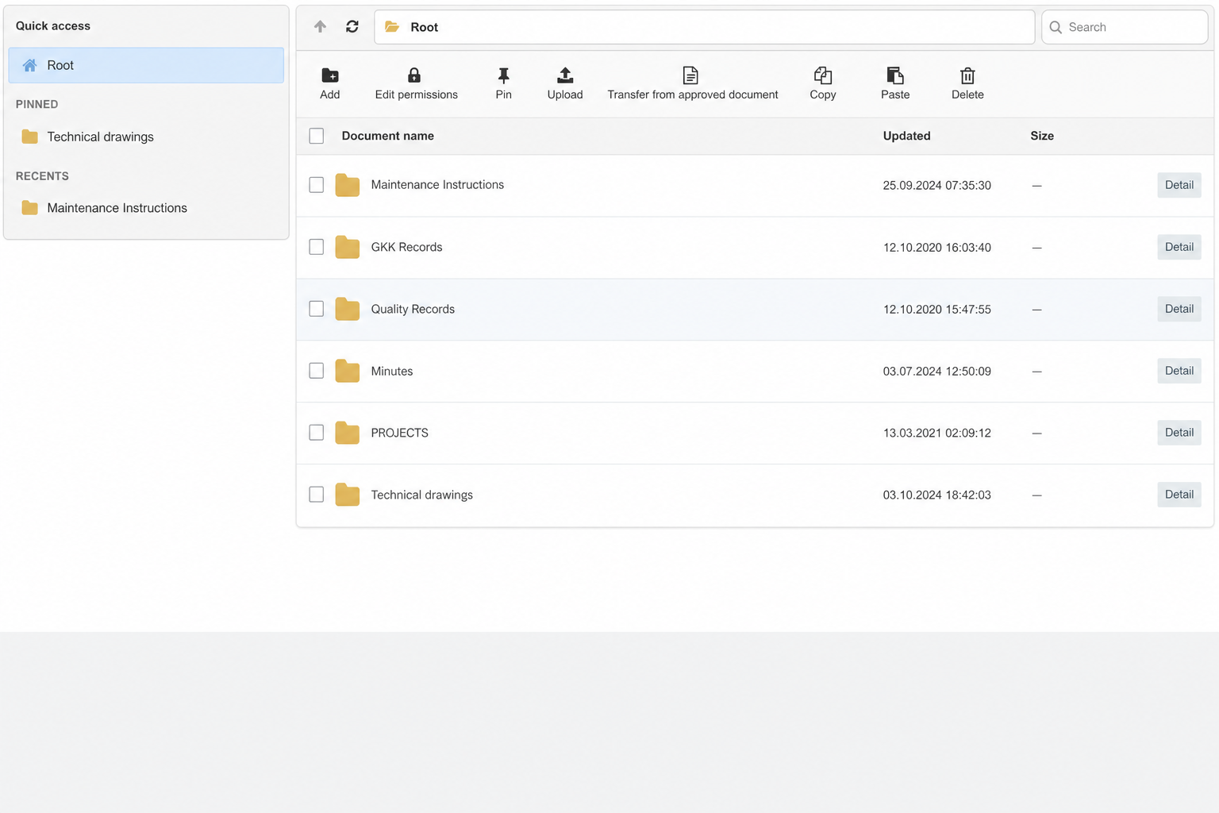
Task: Click the Pin toolbar icon
Action: click(503, 75)
